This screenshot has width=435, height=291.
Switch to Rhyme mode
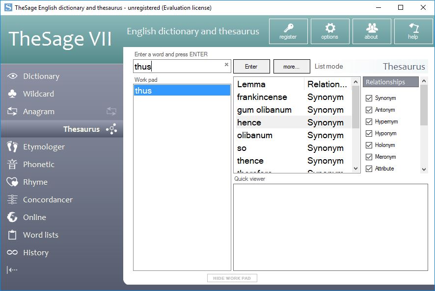coord(35,182)
